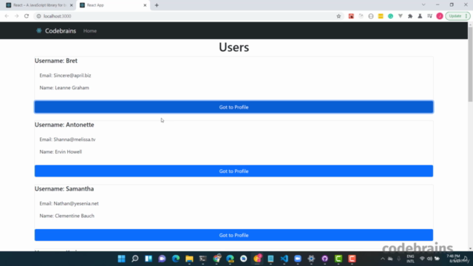The height and width of the screenshot is (266, 473).
Task: Click the Teams chat icon on the taskbar
Action: point(162,259)
